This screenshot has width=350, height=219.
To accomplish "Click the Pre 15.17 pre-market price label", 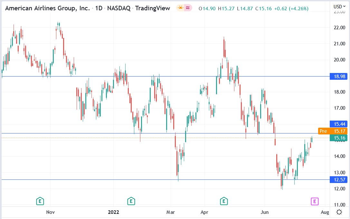I will coord(333,131).
